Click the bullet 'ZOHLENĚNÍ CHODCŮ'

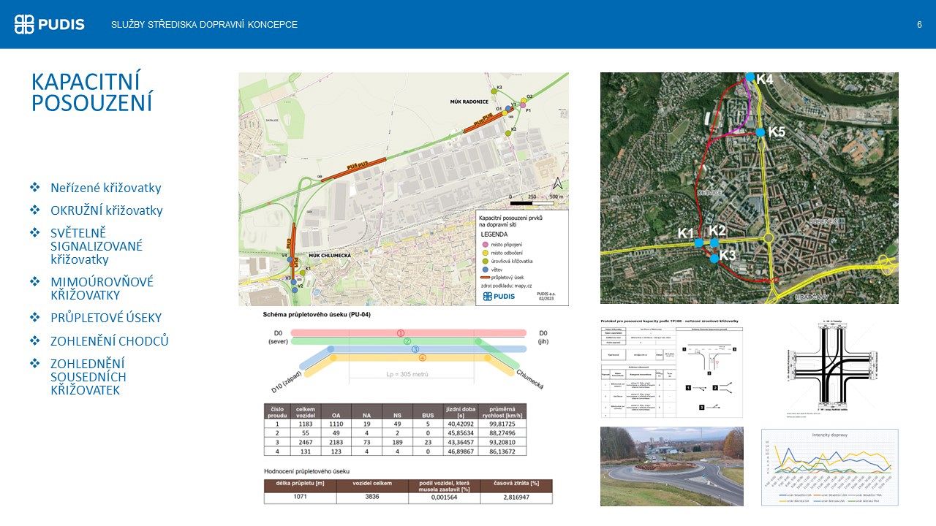[x=110, y=341]
